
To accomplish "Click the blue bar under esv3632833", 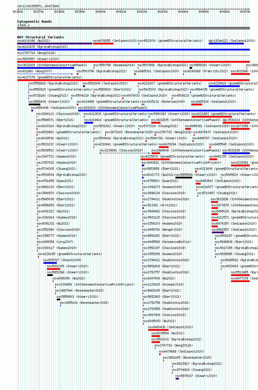I will pyautogui.click(x=164, y=111).
